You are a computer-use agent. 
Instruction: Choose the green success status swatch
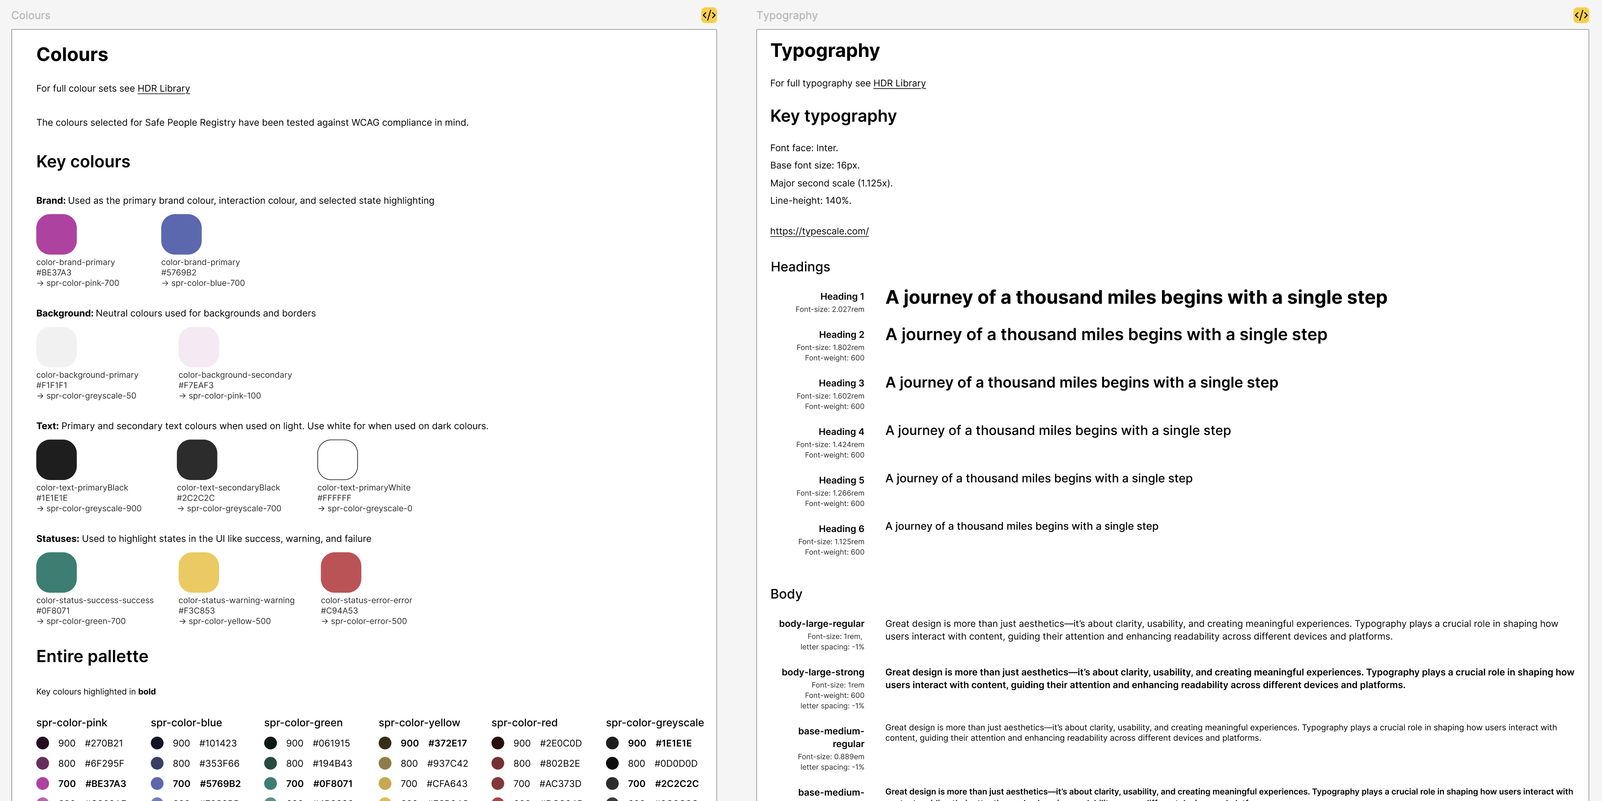pos(56,572)
